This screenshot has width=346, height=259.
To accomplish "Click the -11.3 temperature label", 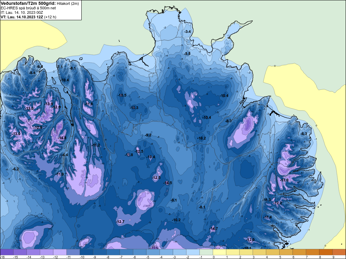I will [x=266, y=200].
